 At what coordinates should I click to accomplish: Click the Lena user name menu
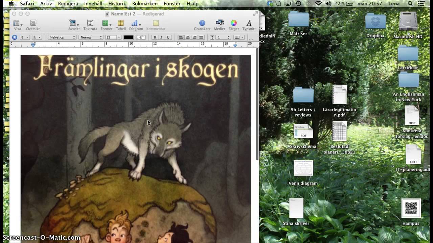pyautogui.click(x=394, y=4)
